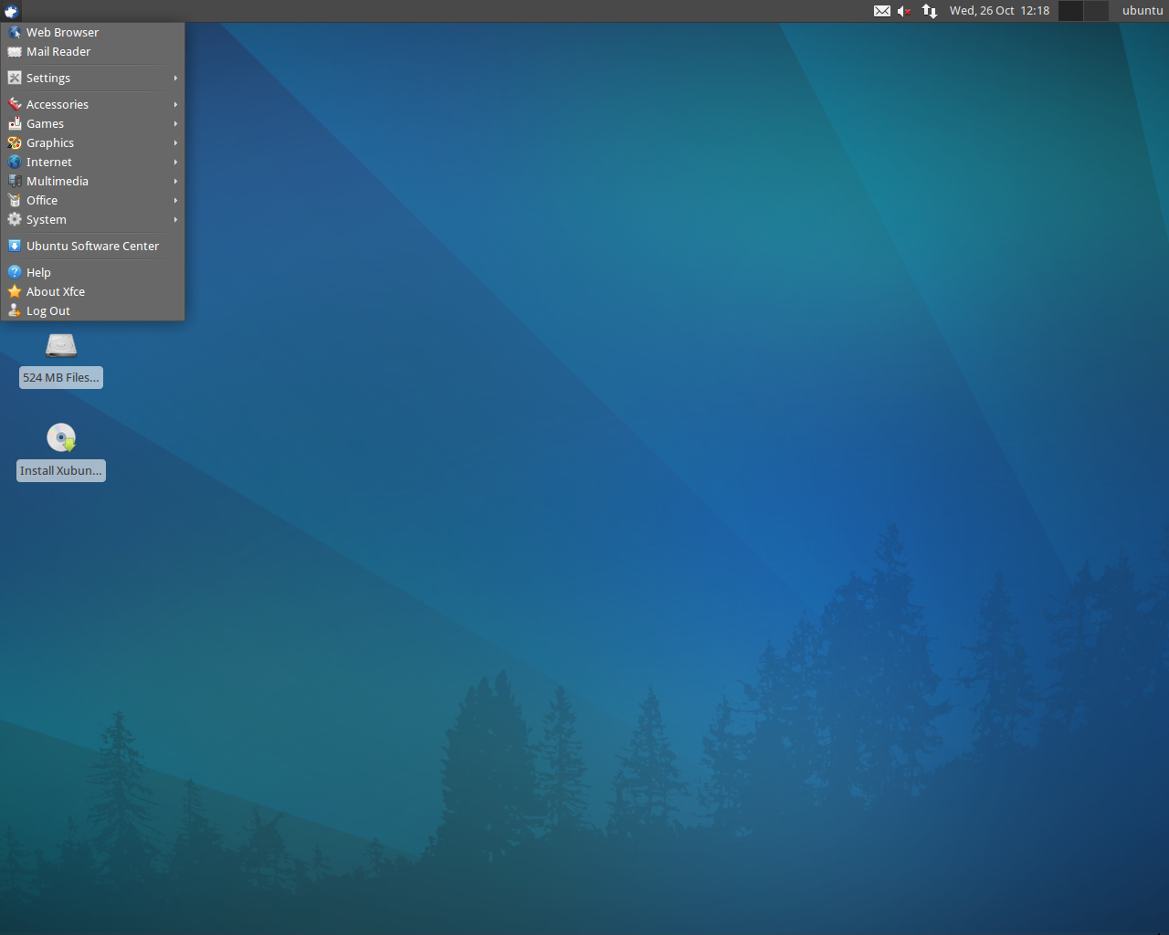Screen dimensions: 1169x935
Task: Expand the Internet submenu
Action: [x=92, y=162]
